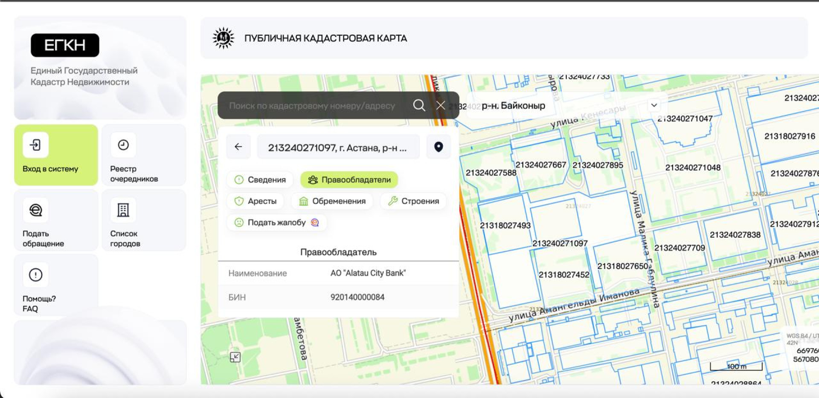Image resolution: width=819 pixels, height=398 pixels.
Task: Click the Подать обращение email icon
Action: click(x=36, y=210)
